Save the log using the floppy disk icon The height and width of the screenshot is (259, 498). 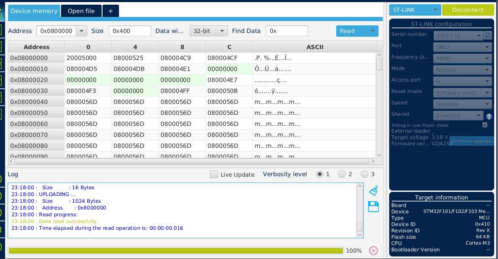(373, 206)
